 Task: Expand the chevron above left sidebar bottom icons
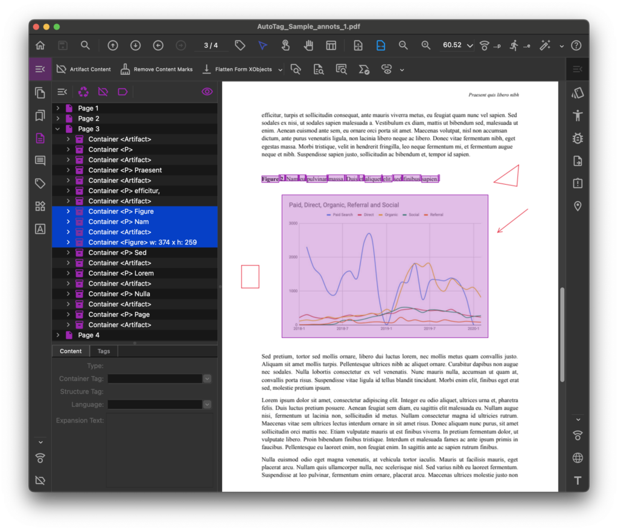[x=40, y=442]
